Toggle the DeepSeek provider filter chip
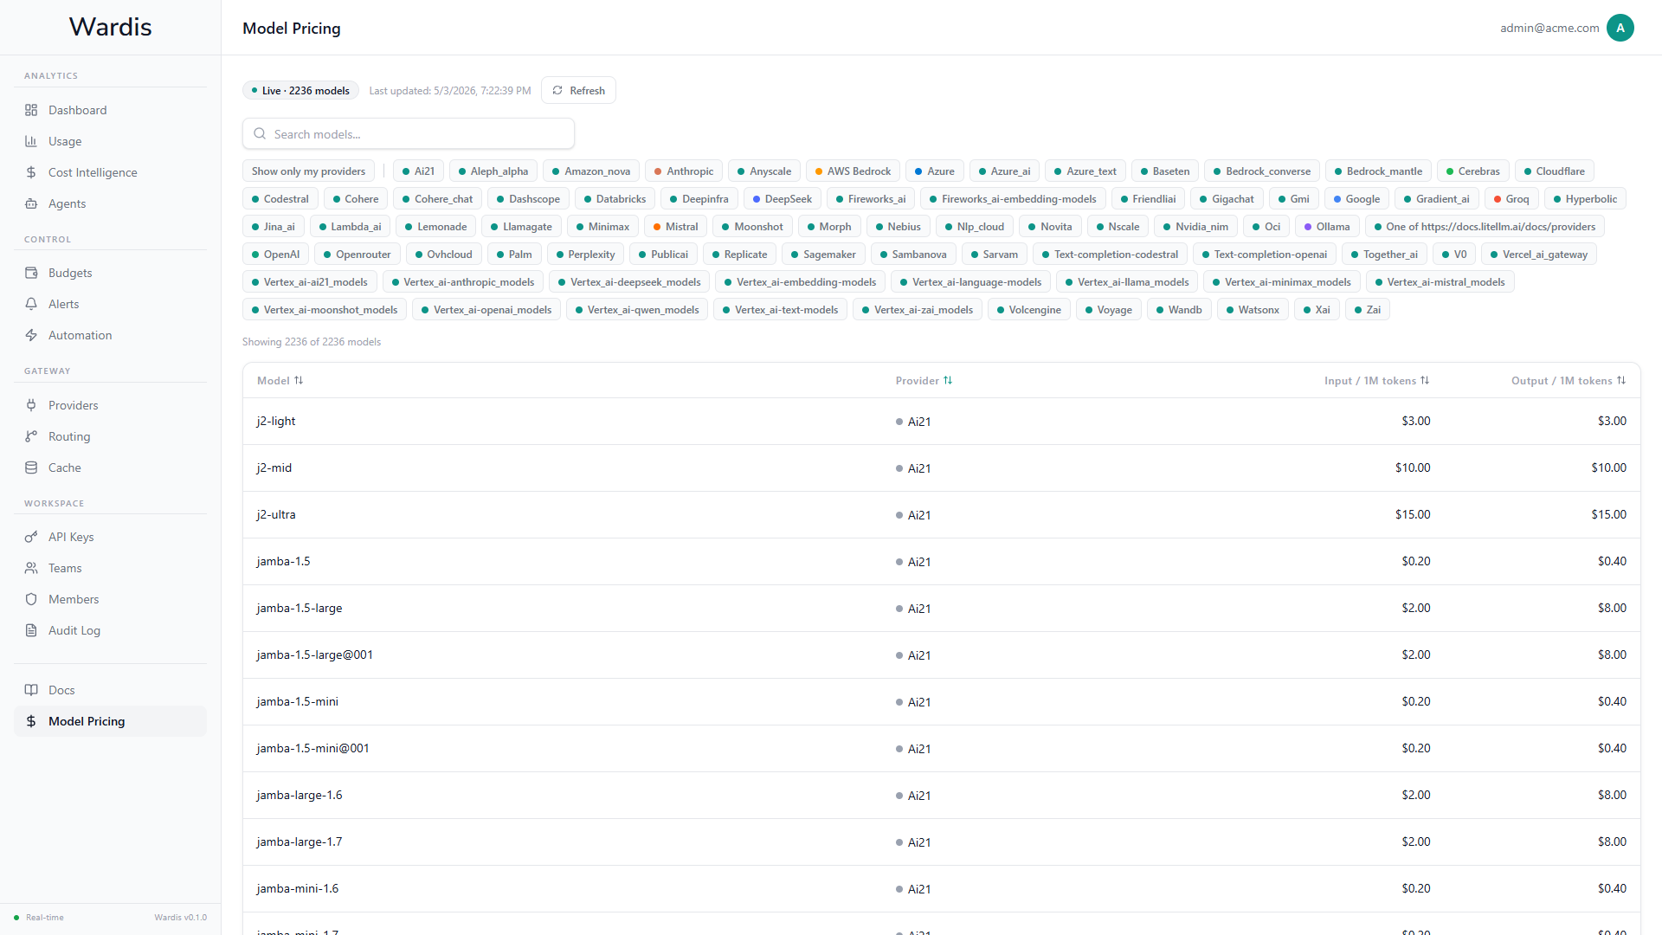Viewport: 1662px width, 935px height. point(783,199)
